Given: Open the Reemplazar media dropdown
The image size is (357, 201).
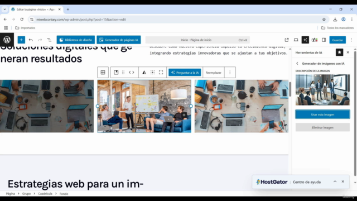Looking at the screenshot, I should coord(213,73).
